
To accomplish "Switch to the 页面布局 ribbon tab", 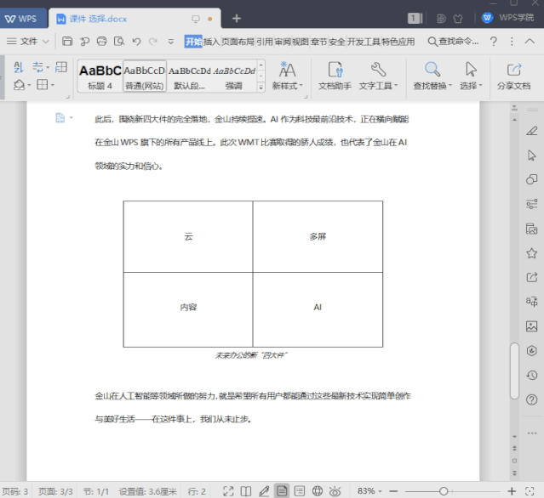I will 238,42.
